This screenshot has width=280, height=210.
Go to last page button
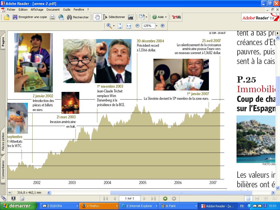click(x=153, y=199)
